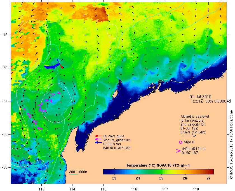
Task: Click the '54h to 01/07 18Z' text
Action: click(x=117, y=148)
